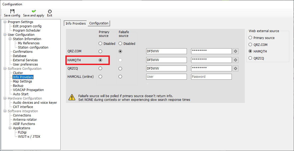
Task: Click the HAMCALL User field
Action: pyautogui.click(x=166, y=76)
